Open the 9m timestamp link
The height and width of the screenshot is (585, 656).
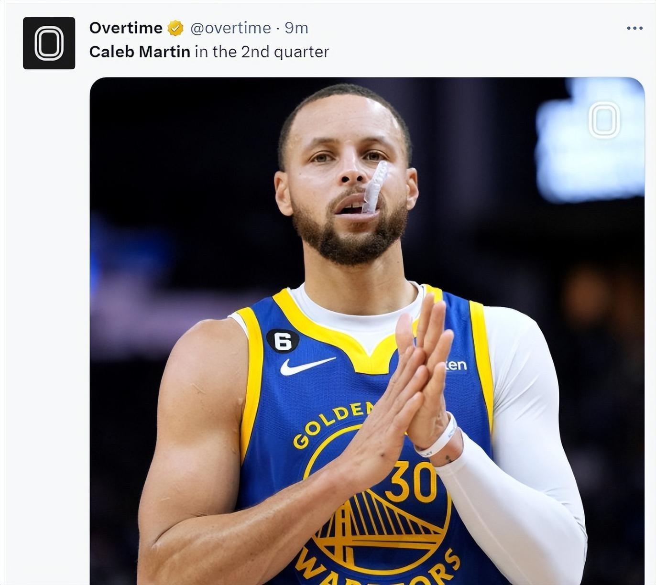click(x=296, y=28)
